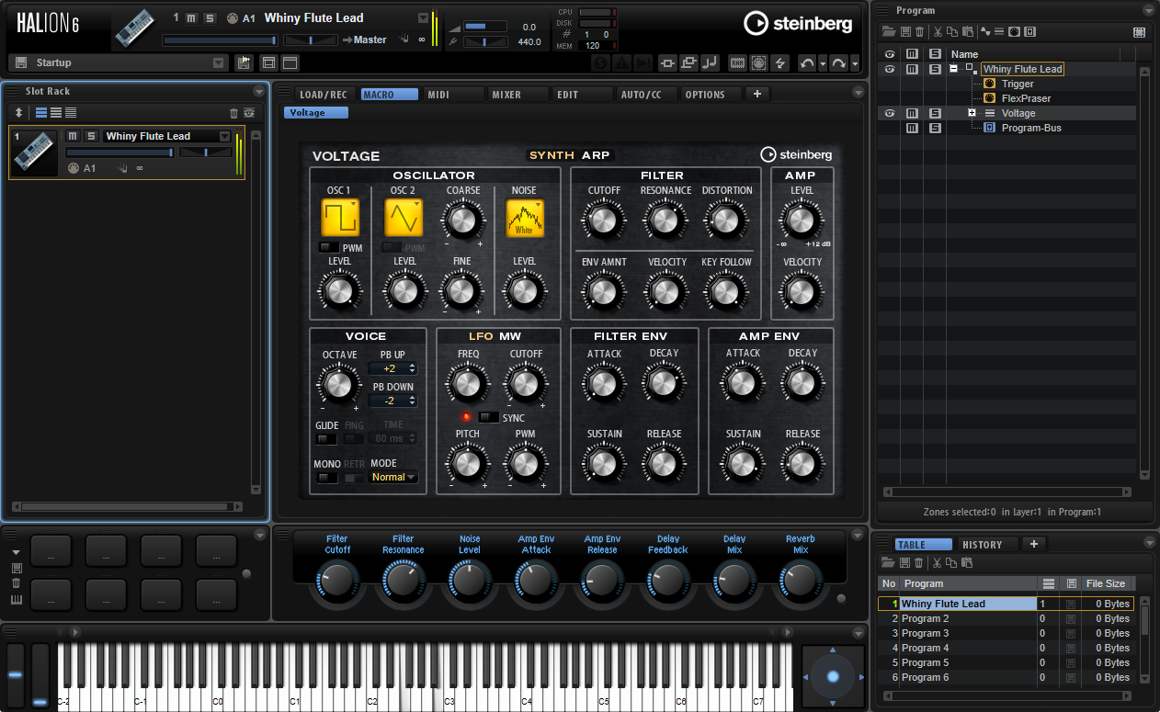Open the Program panel options menu arrow
This screenshot has width=1160, height=712.
(1147, 10)
